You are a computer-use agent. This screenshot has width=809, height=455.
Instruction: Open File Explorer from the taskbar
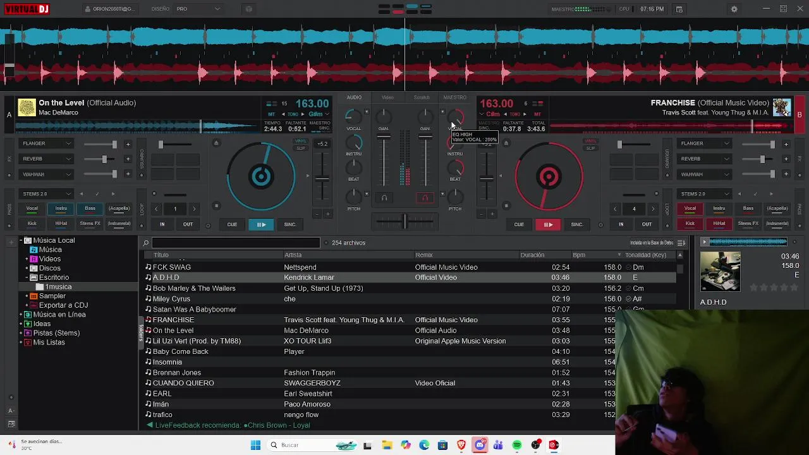tap(387, 445)
